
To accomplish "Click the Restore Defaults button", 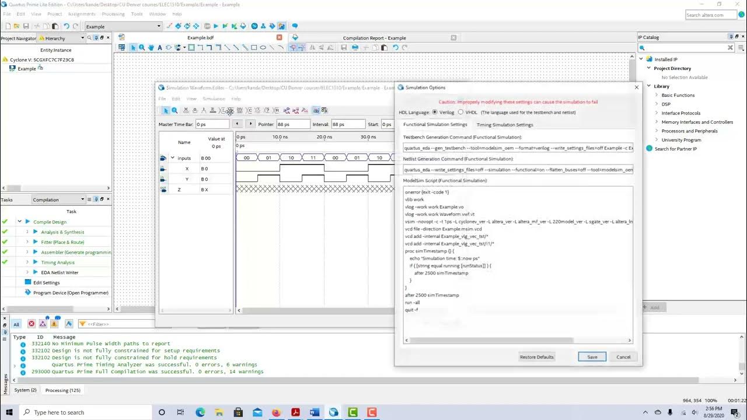I will [x=536, y=357].
